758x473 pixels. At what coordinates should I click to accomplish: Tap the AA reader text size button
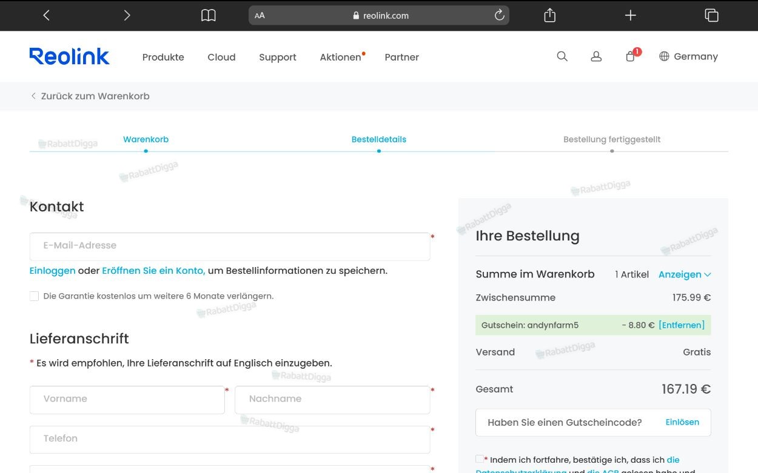[x=260, y=16]
